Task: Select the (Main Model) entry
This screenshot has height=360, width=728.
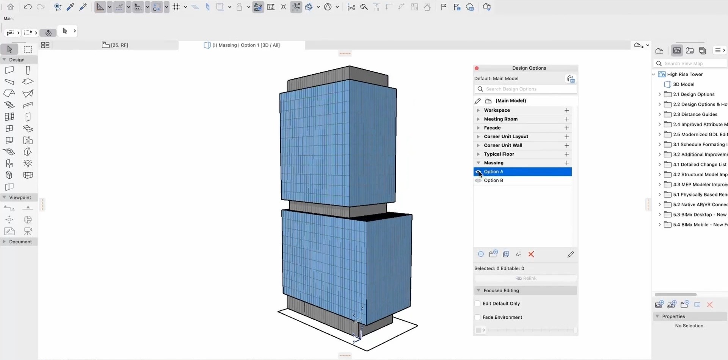Action: (510, 101)
